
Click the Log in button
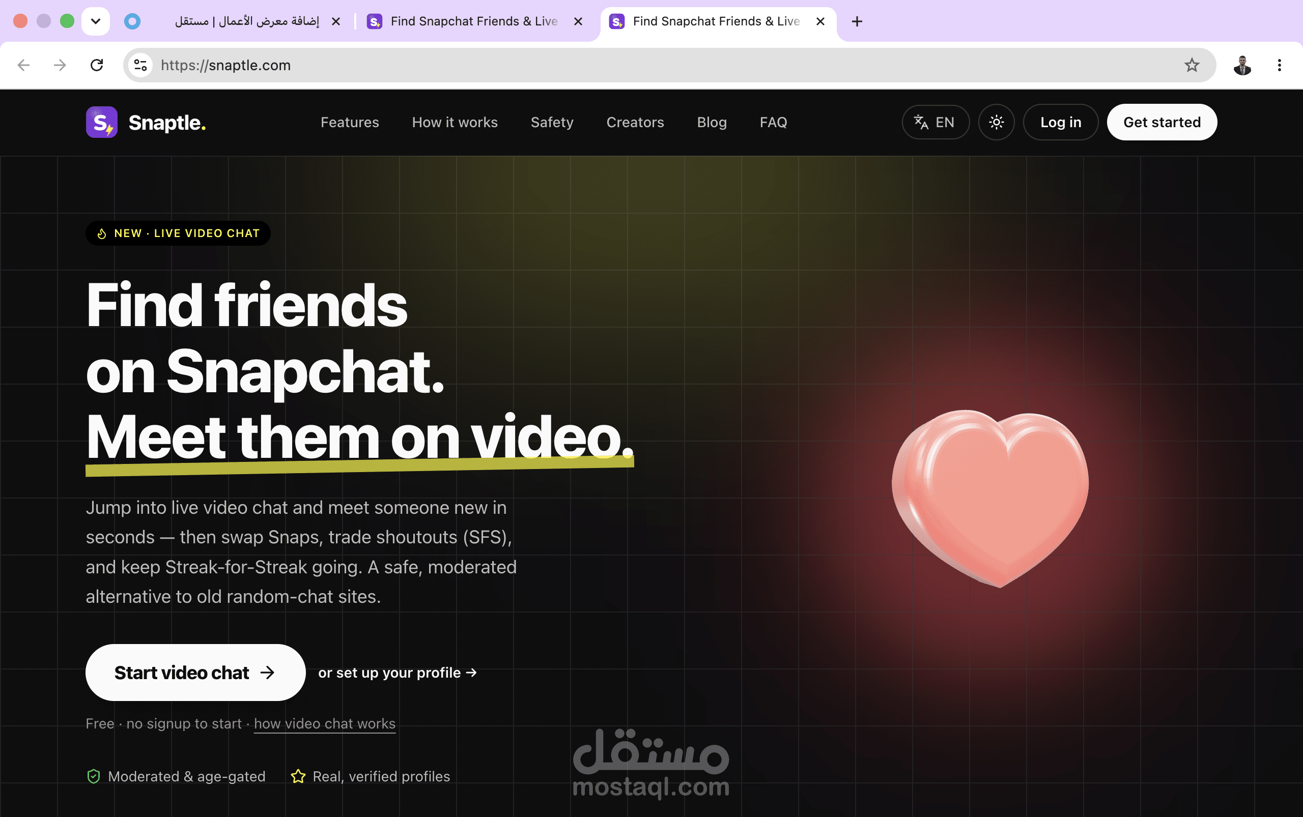point(1060,122)
